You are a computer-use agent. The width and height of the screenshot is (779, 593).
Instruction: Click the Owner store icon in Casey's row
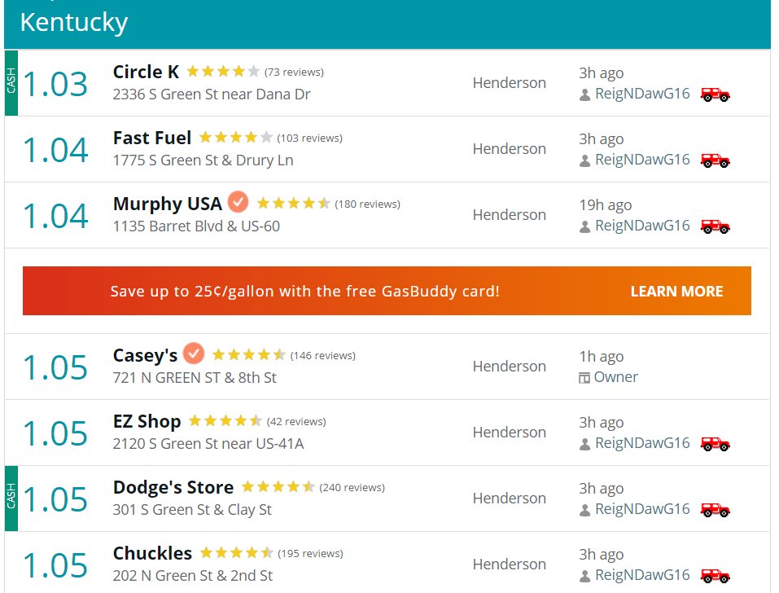[584, 378]
